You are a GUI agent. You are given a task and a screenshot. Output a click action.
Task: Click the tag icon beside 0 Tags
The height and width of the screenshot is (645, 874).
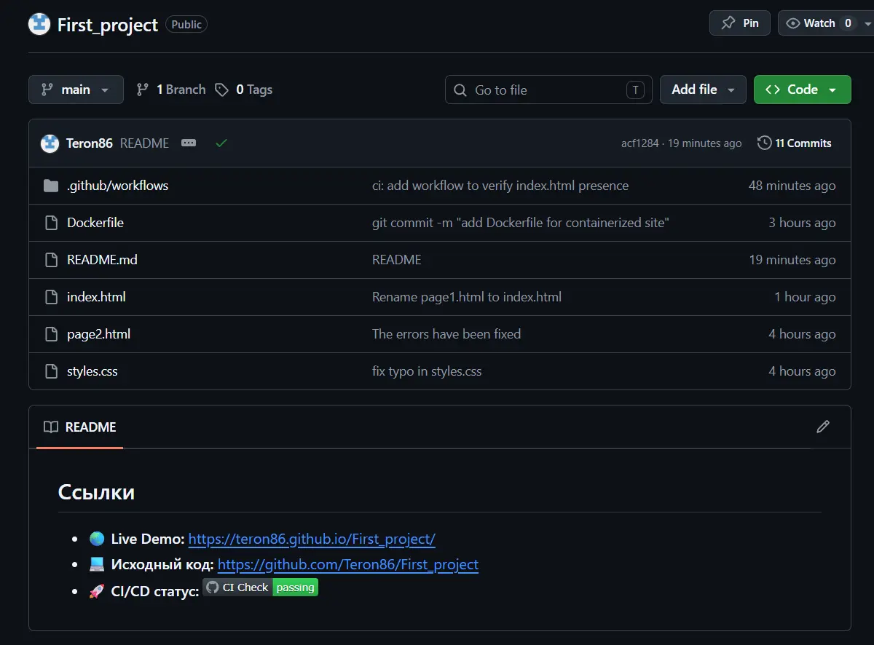click(x=221, y=90)
